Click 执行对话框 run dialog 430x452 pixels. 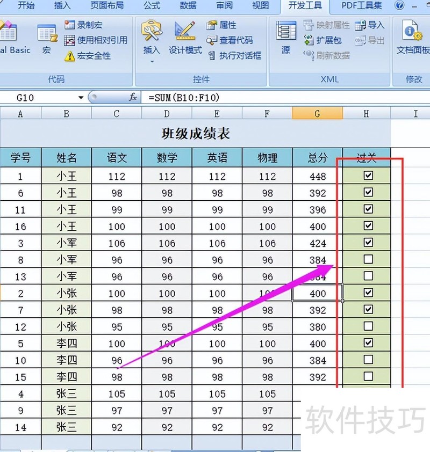(235, 56)
